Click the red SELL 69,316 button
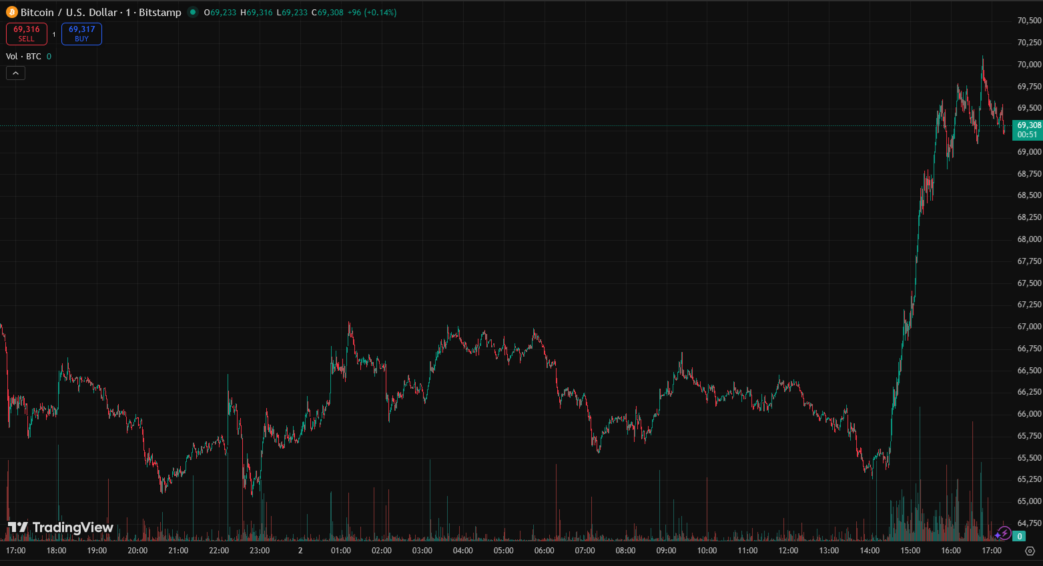 [27, 34]
